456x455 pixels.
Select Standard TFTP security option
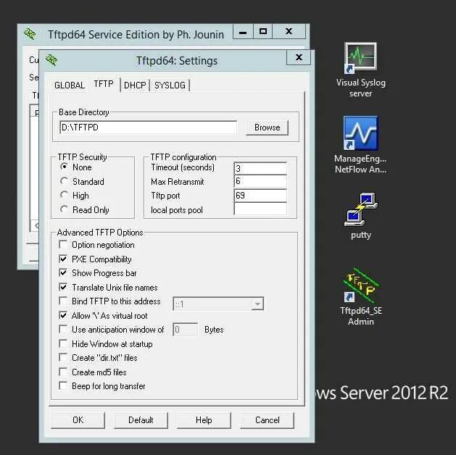point(82,182)
